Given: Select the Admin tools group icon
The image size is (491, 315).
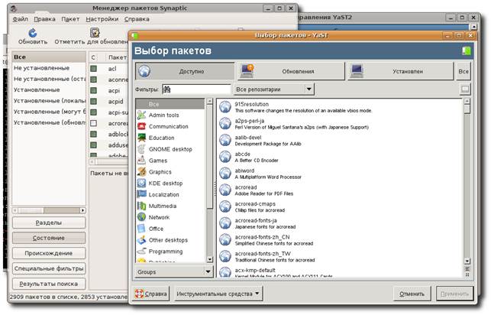Looking at the screenshot, I should (x=141, y=115).
